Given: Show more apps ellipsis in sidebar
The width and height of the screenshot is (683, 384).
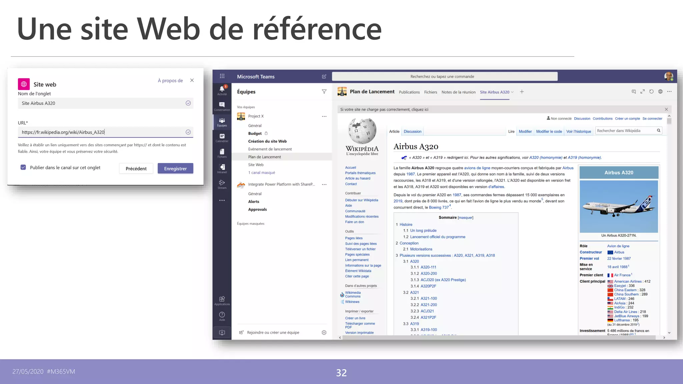Looking at the screenshot, I should tap(222, 200).
